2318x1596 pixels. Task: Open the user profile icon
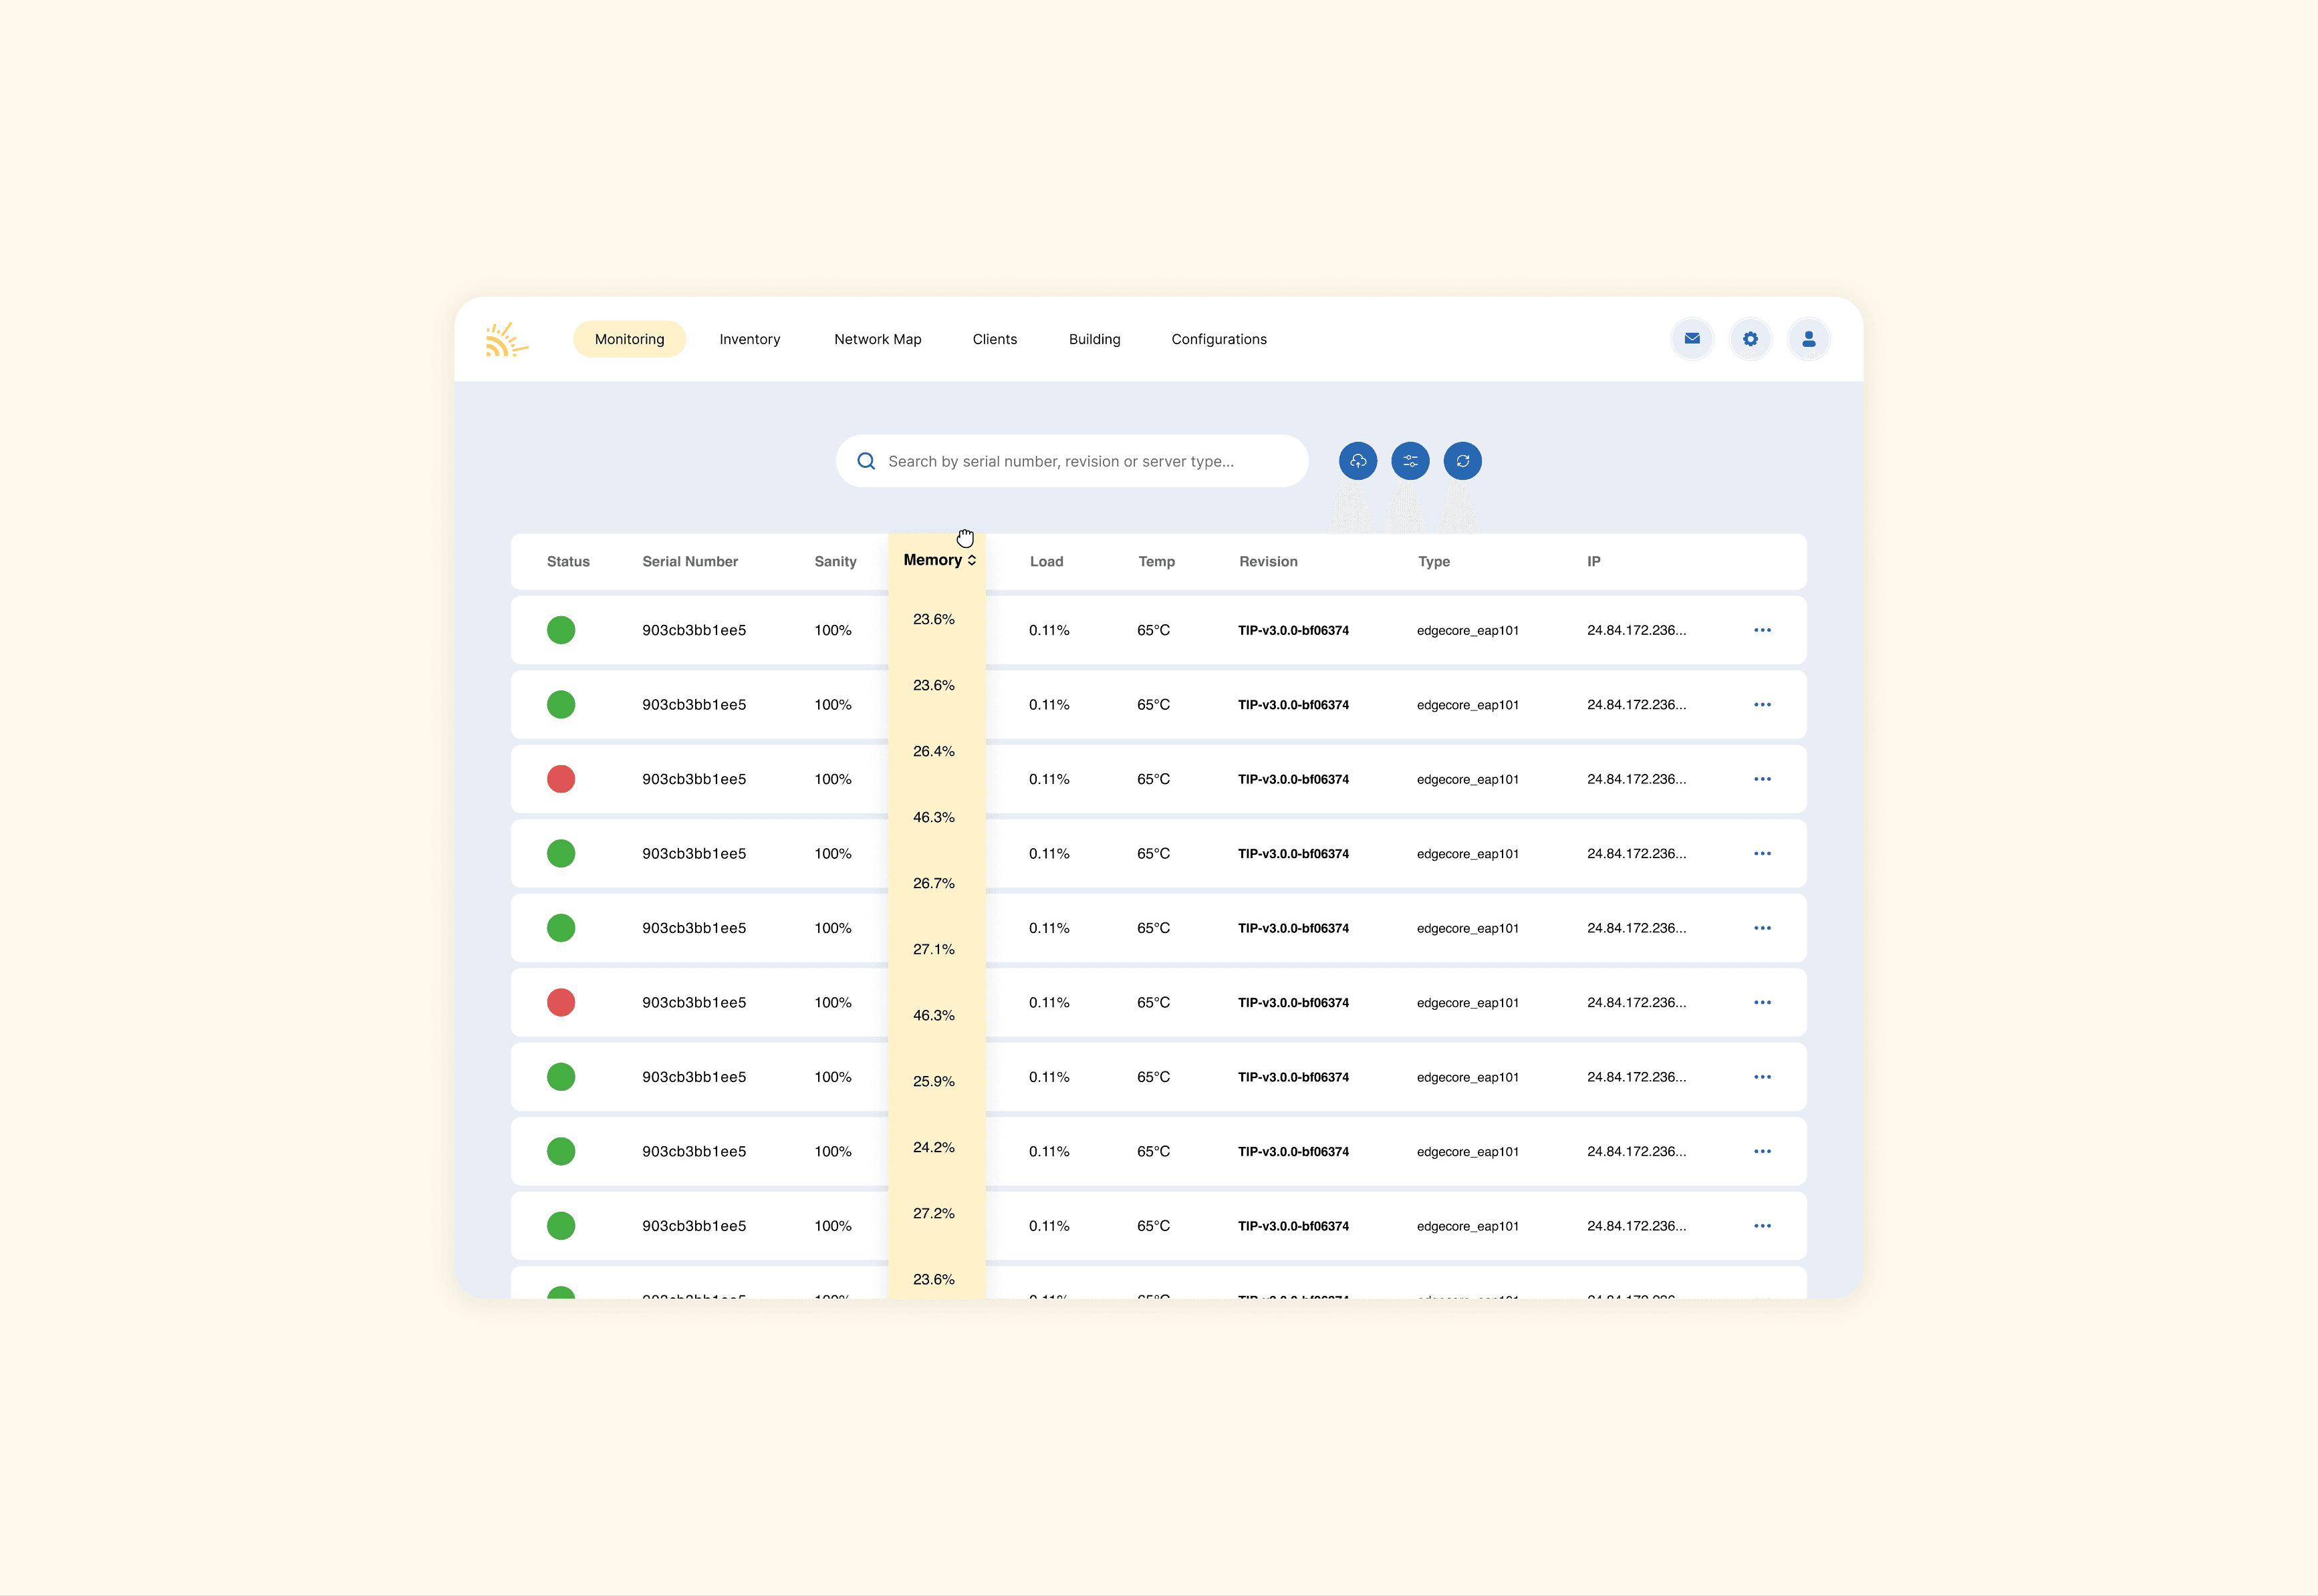[x=1808, y=339]
